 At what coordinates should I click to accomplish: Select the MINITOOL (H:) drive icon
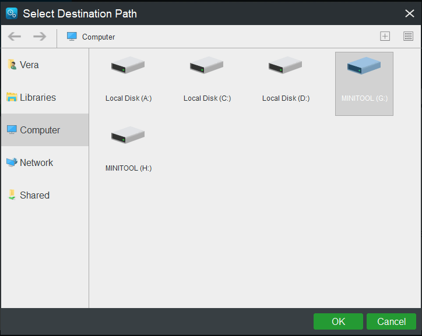coord(128,135)
